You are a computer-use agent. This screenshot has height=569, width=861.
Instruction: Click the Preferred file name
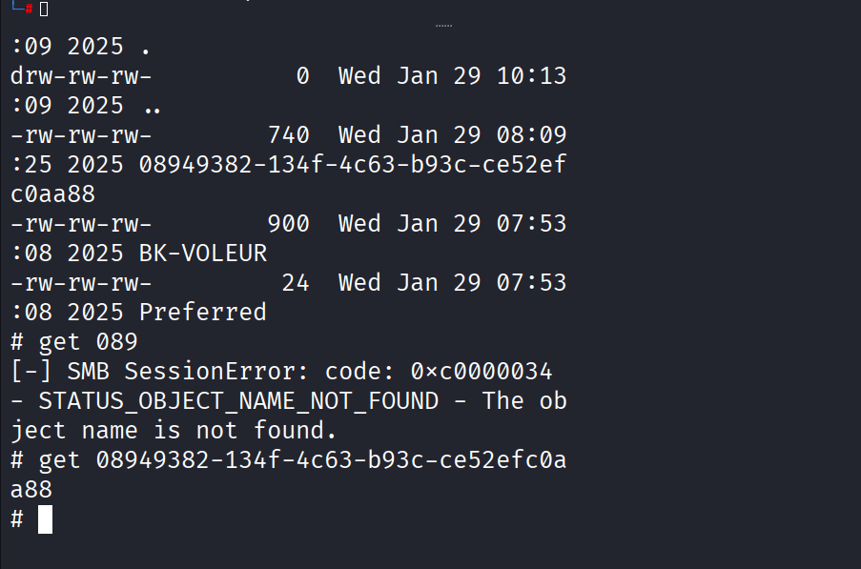click(202, 313)
